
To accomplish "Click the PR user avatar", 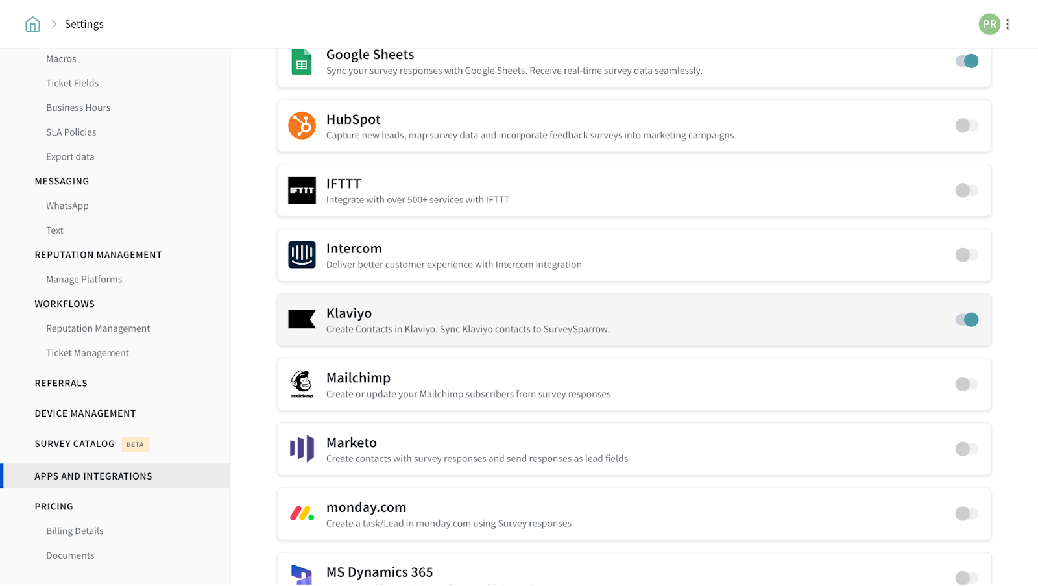I will pos(989,25).
